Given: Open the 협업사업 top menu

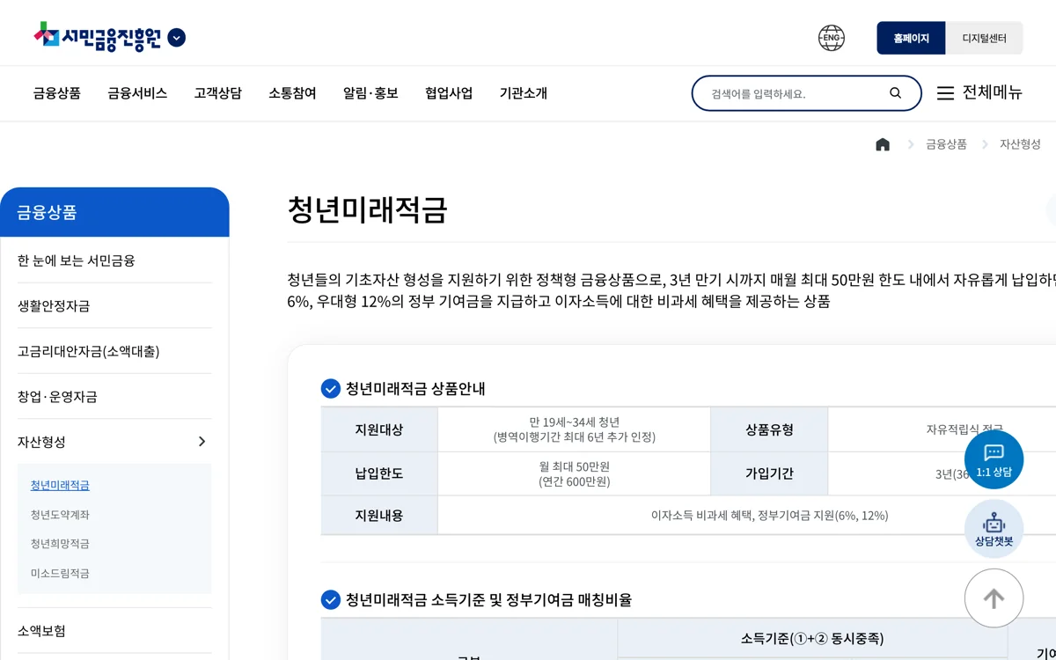Looking at the screenshot, I should [x=449, y=93].
